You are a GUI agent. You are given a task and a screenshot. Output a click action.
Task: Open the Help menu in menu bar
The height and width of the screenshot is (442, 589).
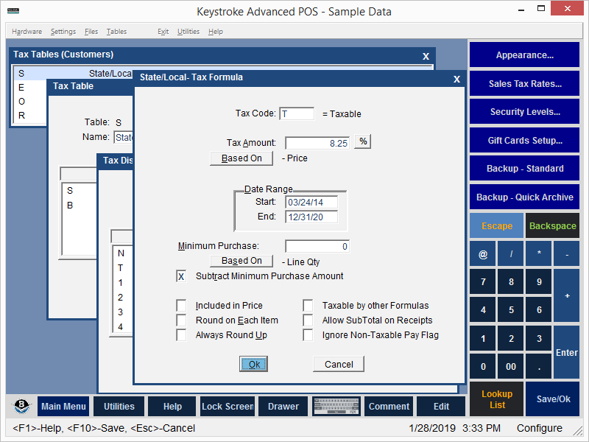[216, 32]
